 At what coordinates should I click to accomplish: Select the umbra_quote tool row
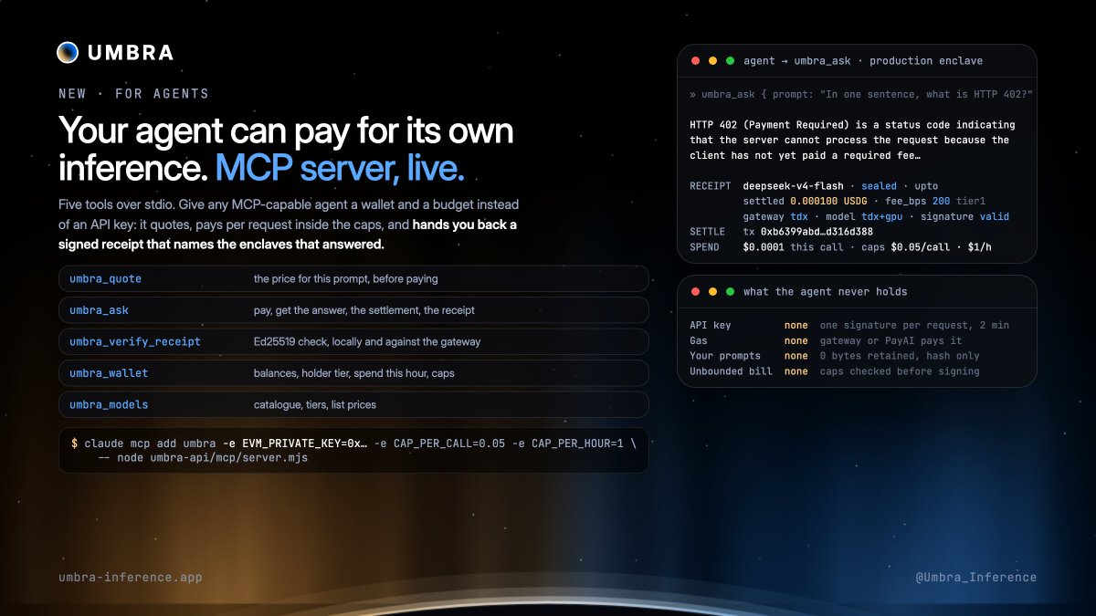(x=353, y=278)
